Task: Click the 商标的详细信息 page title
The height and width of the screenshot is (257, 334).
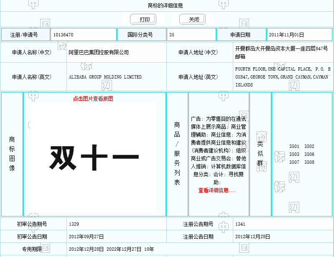Action: click(x=165, y=5)
